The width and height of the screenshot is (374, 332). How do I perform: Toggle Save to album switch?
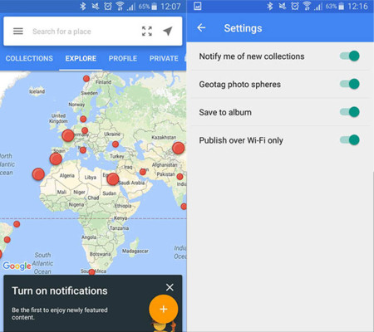click(x=350, y=112)
